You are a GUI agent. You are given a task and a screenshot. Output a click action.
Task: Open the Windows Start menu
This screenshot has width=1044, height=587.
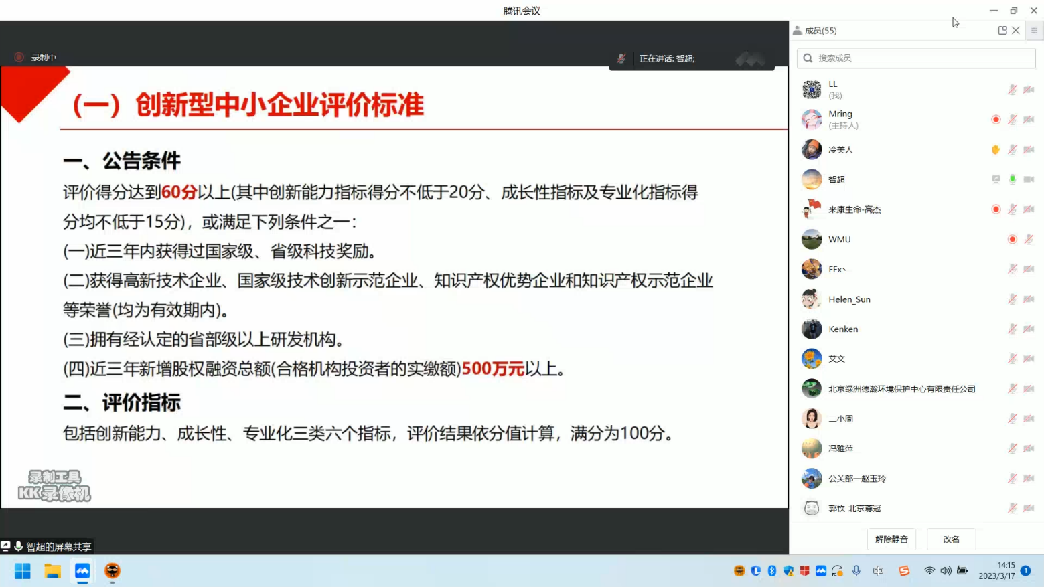tap(23, 571)
